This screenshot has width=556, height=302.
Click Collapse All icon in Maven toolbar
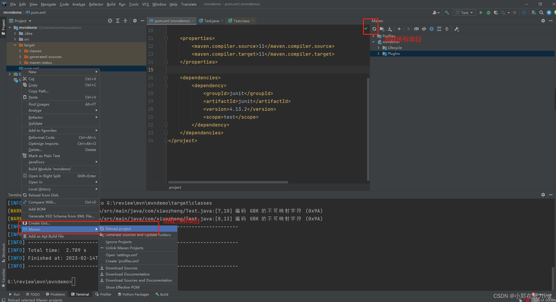tap(447, 29)
